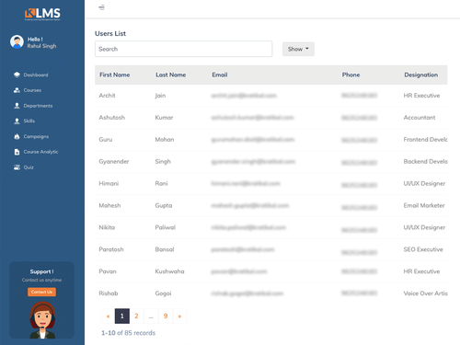This screenshot has width=460, height=345.
Task: Click Email Marketer designation cell
Action: (424, 205)
